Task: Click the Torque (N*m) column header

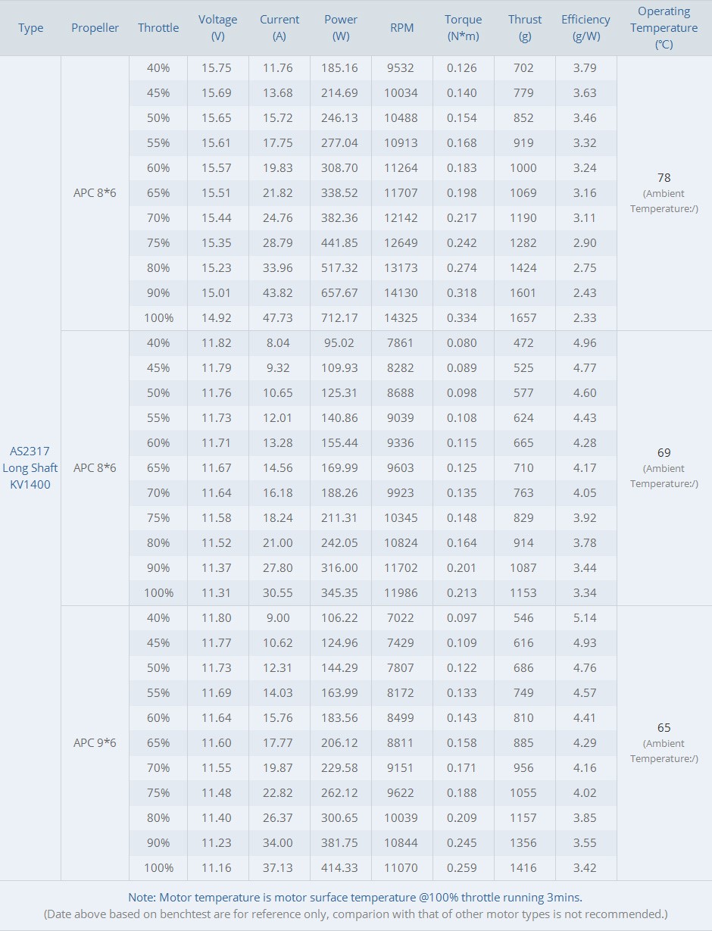Action: (x=463, y=28)
